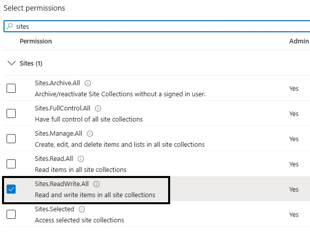Open info icon for Sites.Selected

tap(82, 209)
